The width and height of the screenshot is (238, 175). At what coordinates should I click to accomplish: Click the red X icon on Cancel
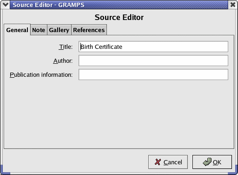click(x=158, y=162)
